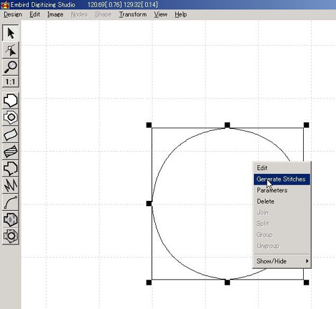Select the arrow selection tool

(x=11, y=33)
